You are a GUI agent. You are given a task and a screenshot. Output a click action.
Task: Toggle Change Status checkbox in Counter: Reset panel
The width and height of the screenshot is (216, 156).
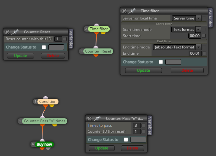[x=44, y=47]
